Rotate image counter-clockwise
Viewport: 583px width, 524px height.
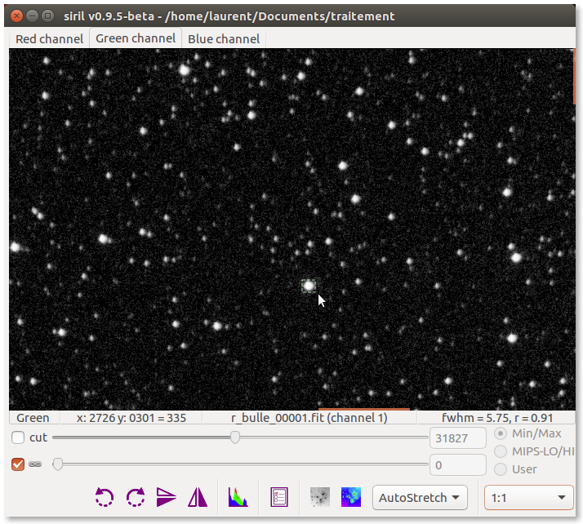(x=105, y=497)
